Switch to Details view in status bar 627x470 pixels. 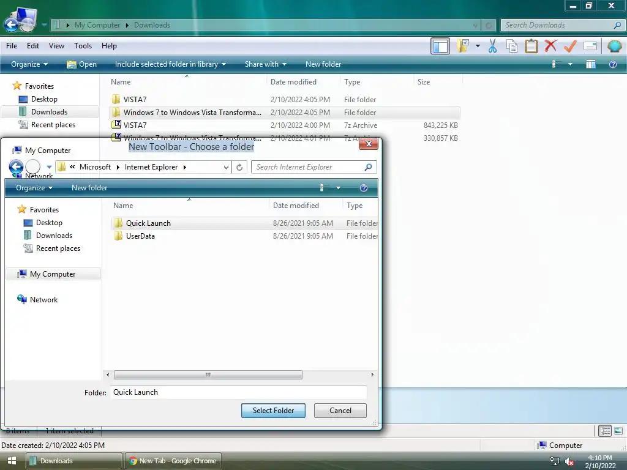point(604,431)
